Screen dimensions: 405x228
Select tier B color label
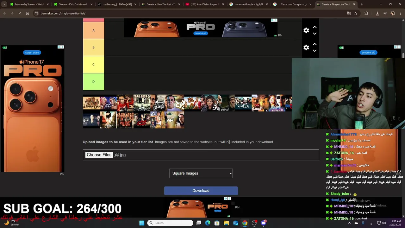pyautogui.click(x=93, y=47)
